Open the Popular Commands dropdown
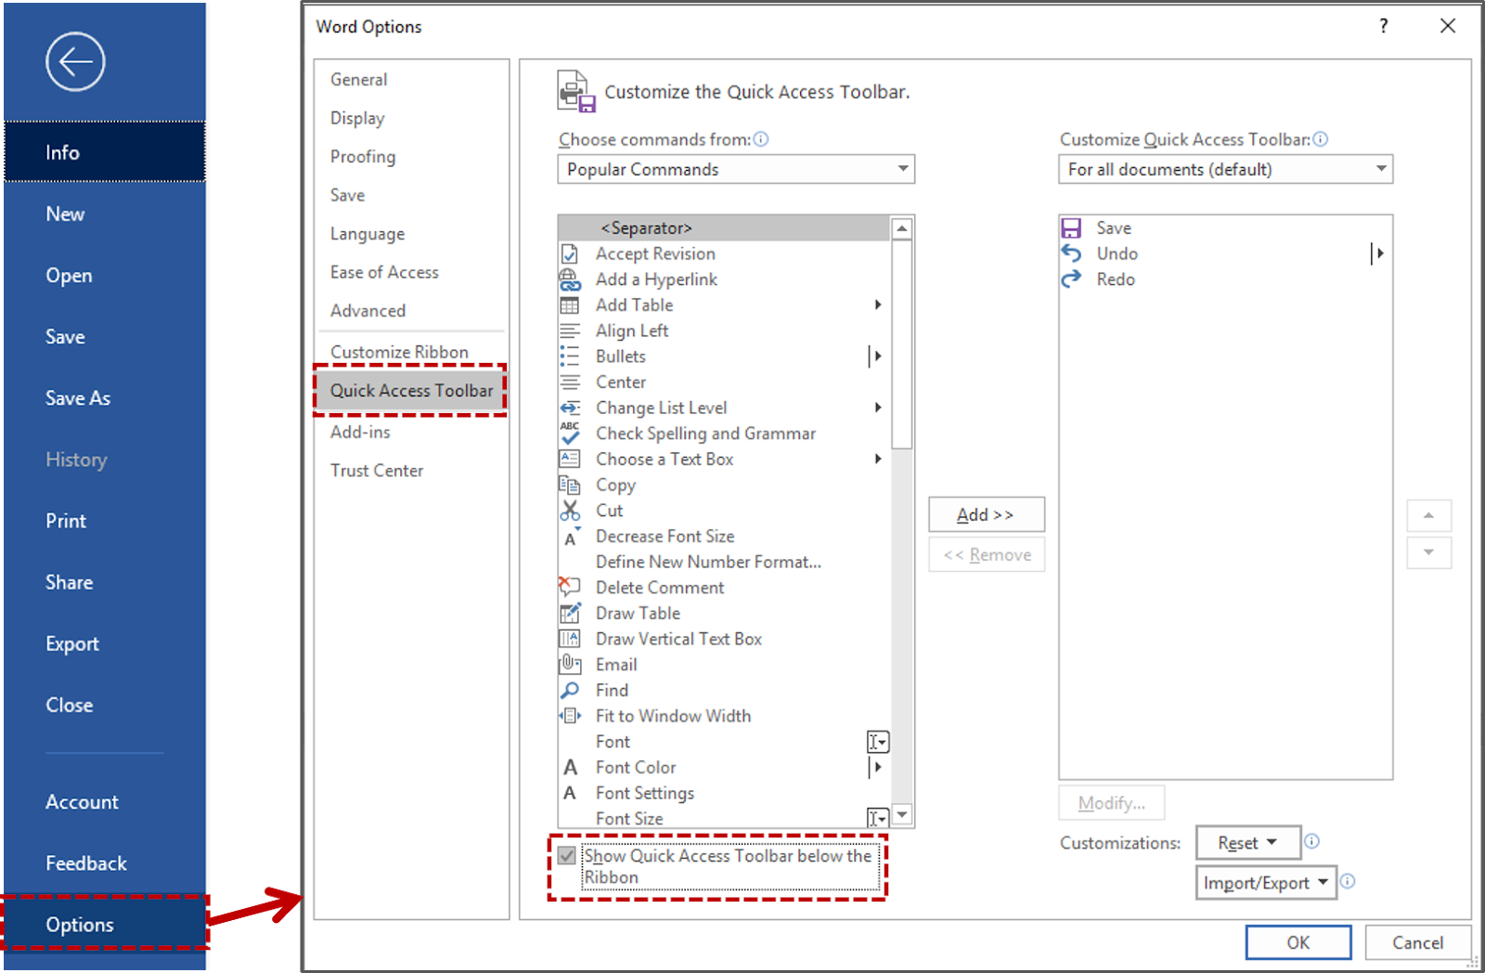Screen dimensions: 1485x973 [736, 169]
